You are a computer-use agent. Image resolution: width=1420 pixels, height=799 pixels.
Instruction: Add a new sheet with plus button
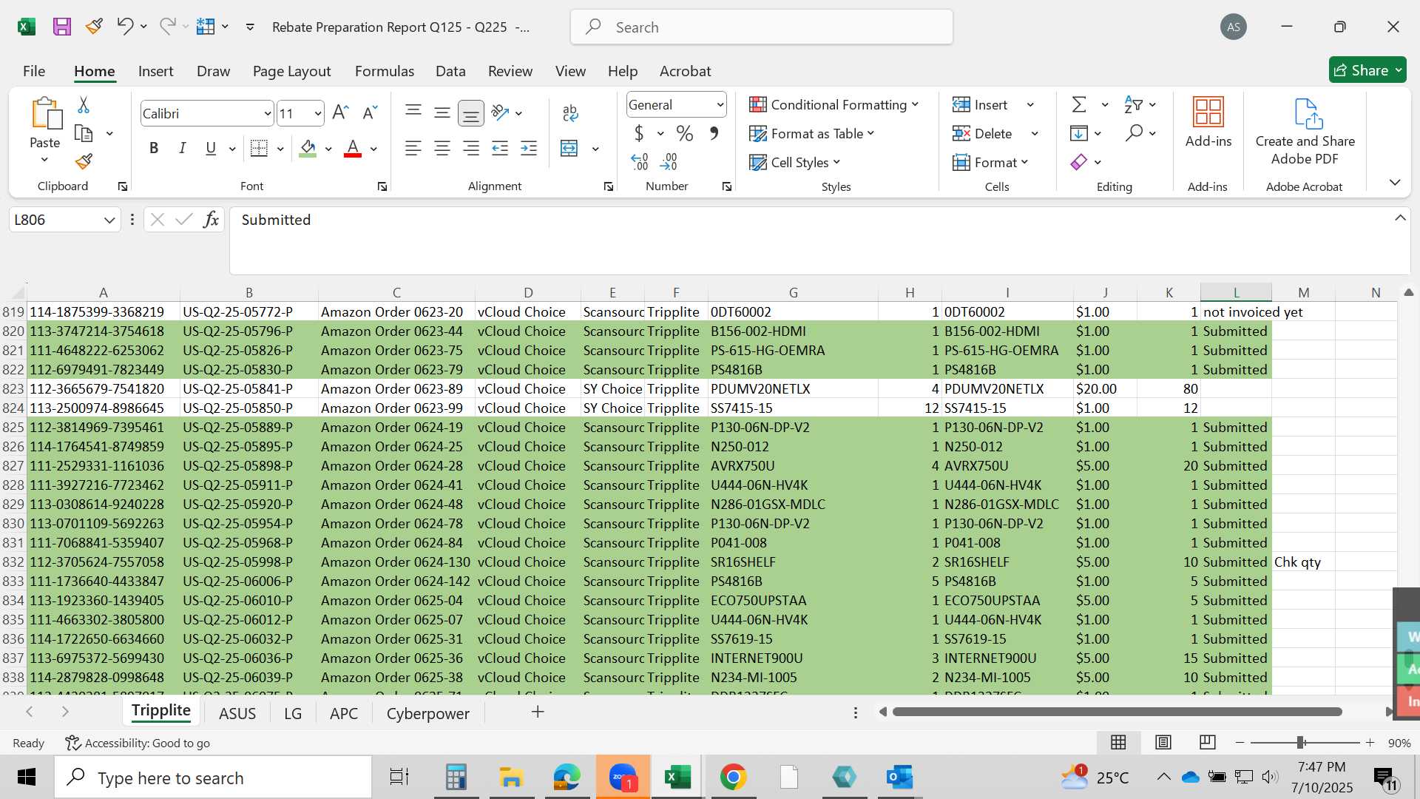(538, 712)
